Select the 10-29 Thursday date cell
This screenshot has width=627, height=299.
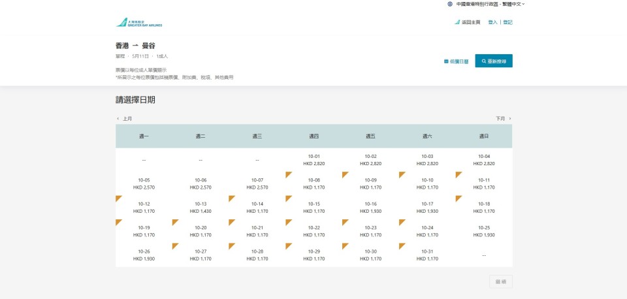point(313,255)
